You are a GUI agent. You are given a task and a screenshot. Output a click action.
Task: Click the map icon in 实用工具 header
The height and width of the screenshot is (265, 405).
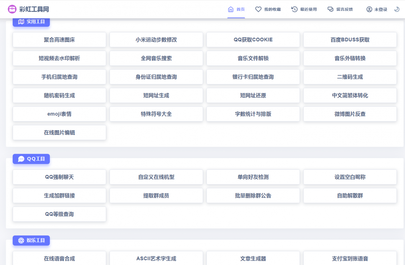click(21, 22)
